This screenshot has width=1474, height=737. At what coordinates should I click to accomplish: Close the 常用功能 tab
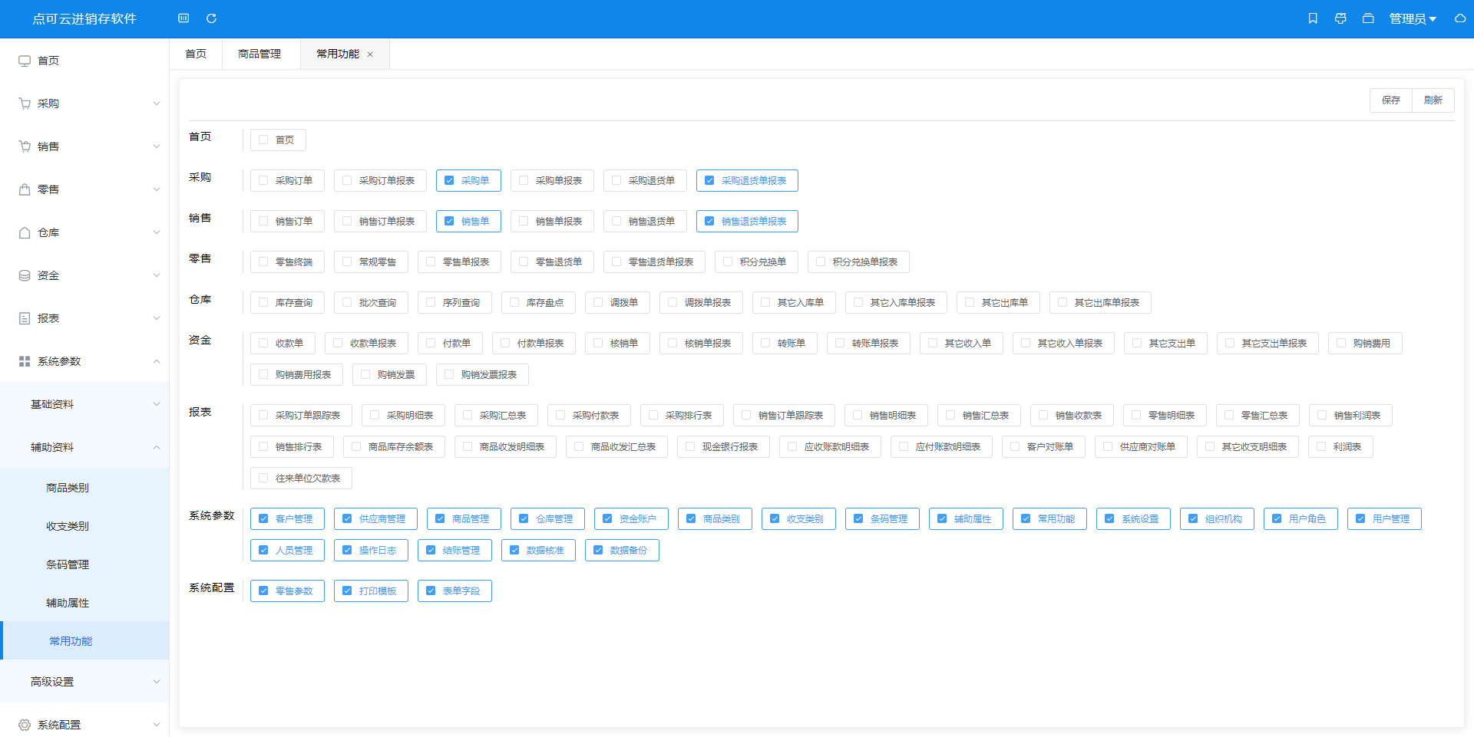tap(370, 54)
